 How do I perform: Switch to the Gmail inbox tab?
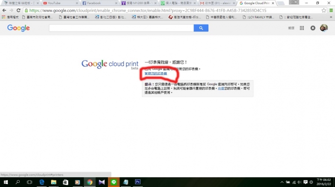click(217, 3)
